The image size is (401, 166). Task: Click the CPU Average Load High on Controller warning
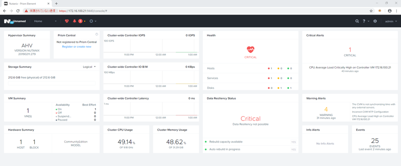pos(373,118)
